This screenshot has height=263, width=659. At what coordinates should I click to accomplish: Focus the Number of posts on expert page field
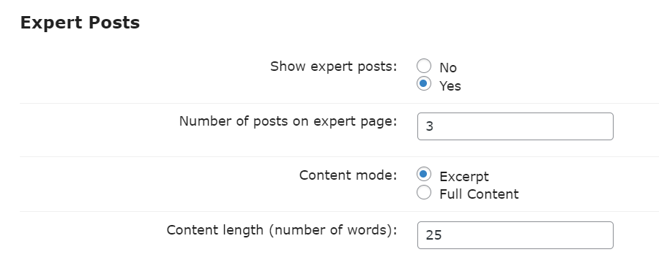(515, 126)
